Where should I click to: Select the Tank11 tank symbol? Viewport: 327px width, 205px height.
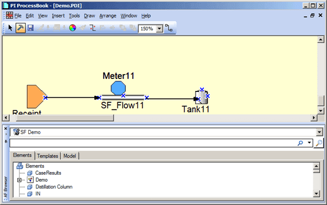pos(201,97)
